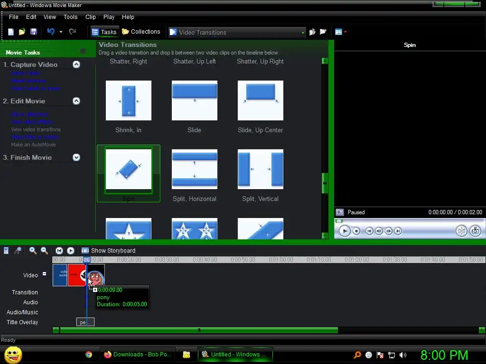Open Chrome from the taskbar

point(89,355)
